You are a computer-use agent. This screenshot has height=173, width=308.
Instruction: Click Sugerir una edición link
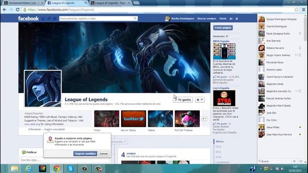(54, 129)
